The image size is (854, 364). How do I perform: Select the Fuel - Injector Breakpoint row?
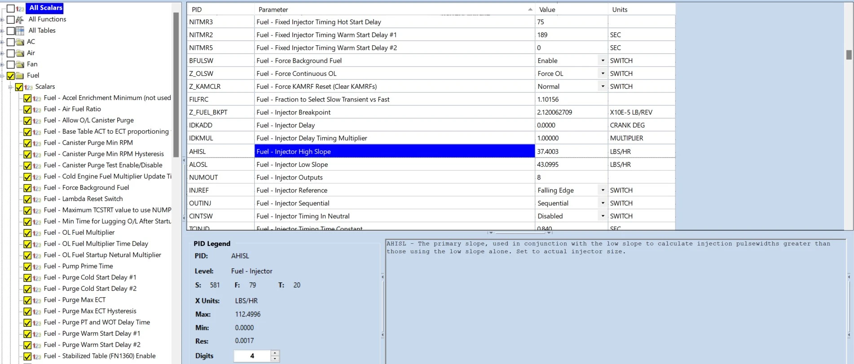click(395, 113)
